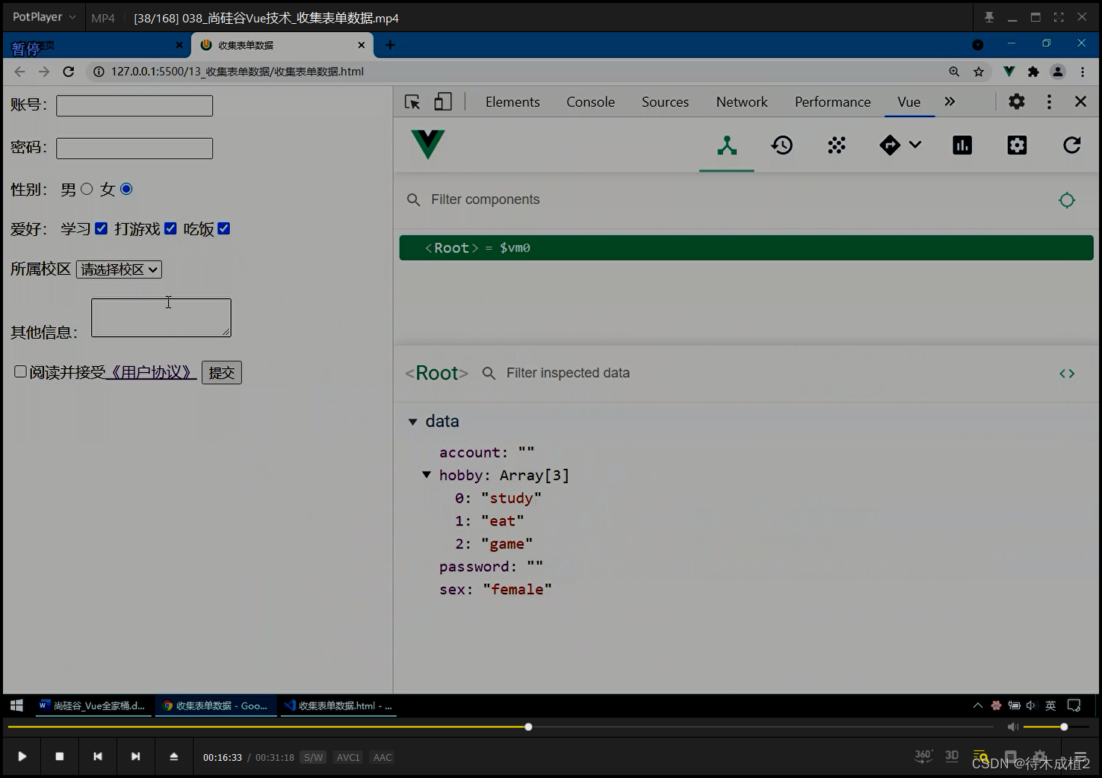Click the browser zoom magnifier icon
The width and height of the screenshot is (1102, 778).
pyautogui.click(x=954, y=72)
